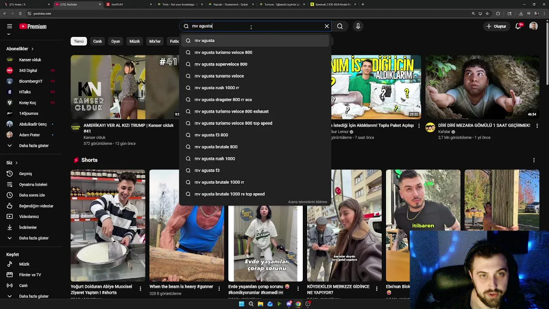Open the Abdulkadir Genç subscription

coord(30,124)
